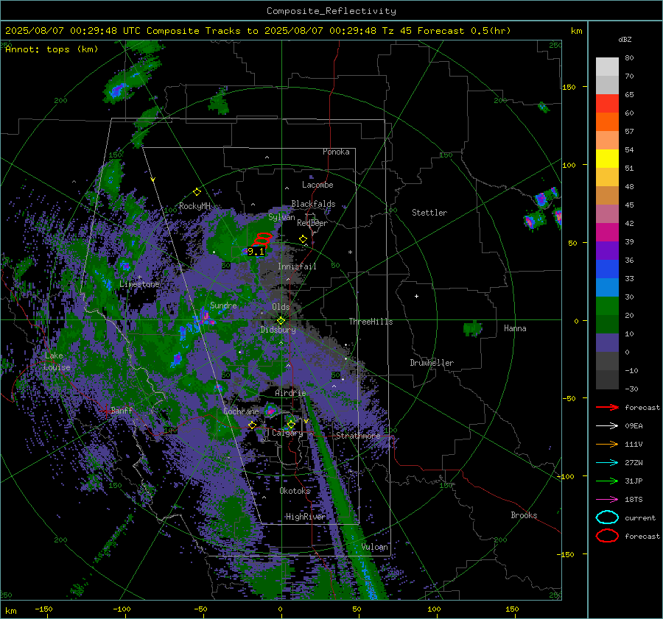Click the bright red dBZ scale swatch
Viewport: 663px width, 619px height.
coord(607,104)
